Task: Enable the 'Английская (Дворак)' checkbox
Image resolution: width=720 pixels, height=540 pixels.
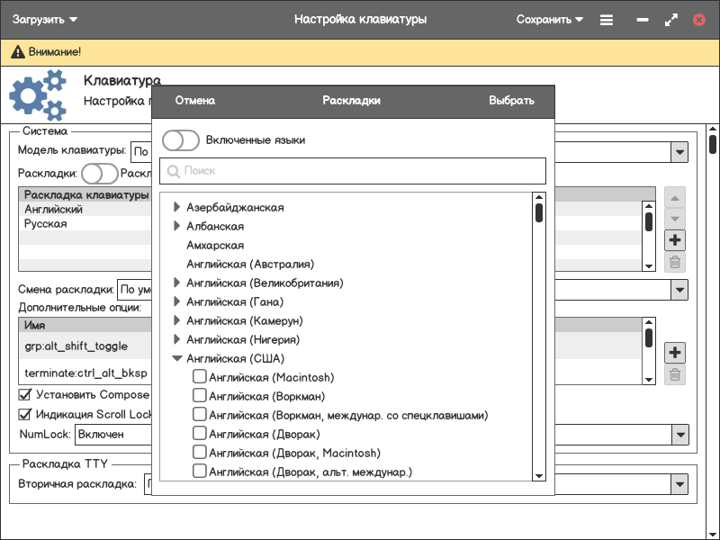Action: (x=200, y=434)
